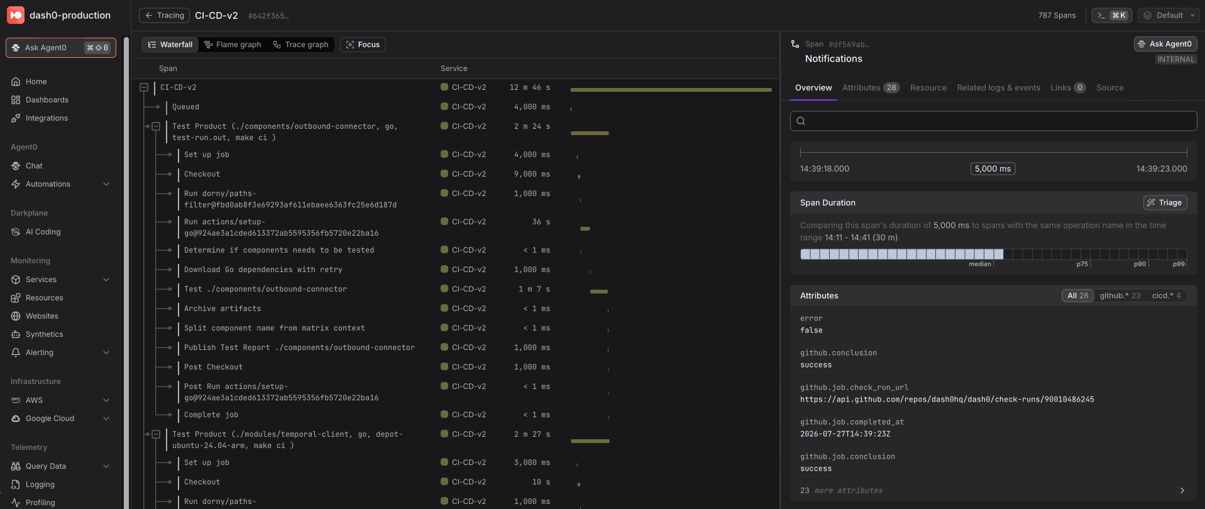Screen dimensions: 1205x509
Task: Expand AWS infrastructure submenu
Action: click(x=106, y=400)
